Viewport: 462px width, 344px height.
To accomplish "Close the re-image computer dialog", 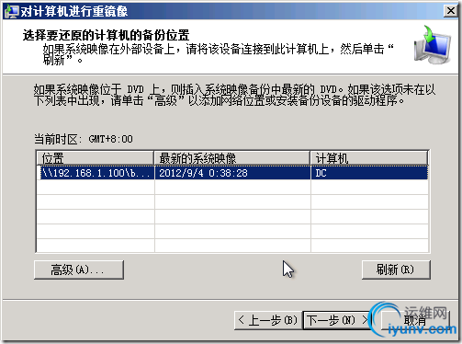I will 451,11.
